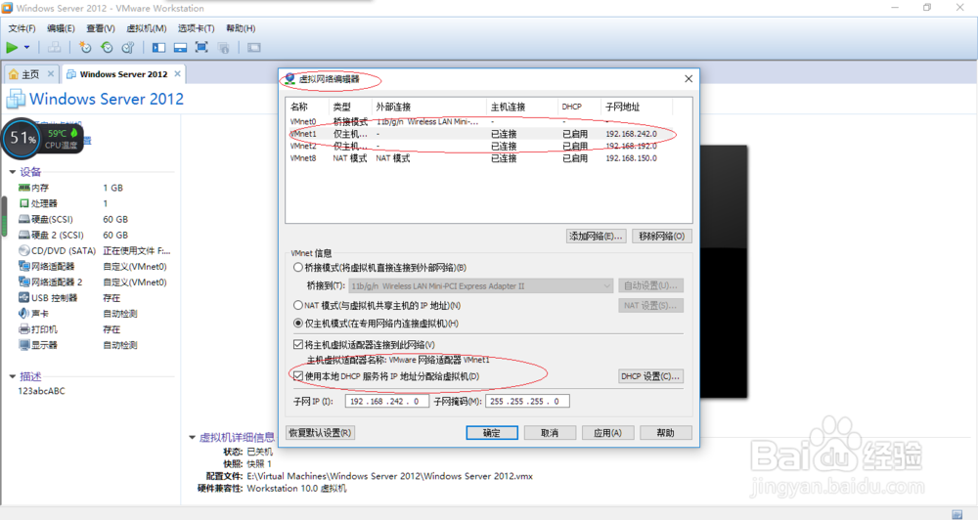This screenshot has height=520, width=978.
Task: Open the 文件(F) menu
Action: click(x=22, y=28)
